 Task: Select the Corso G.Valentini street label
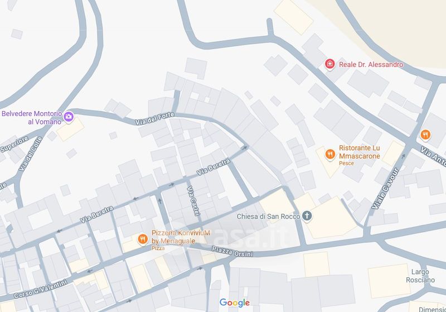tap(40, 289)
